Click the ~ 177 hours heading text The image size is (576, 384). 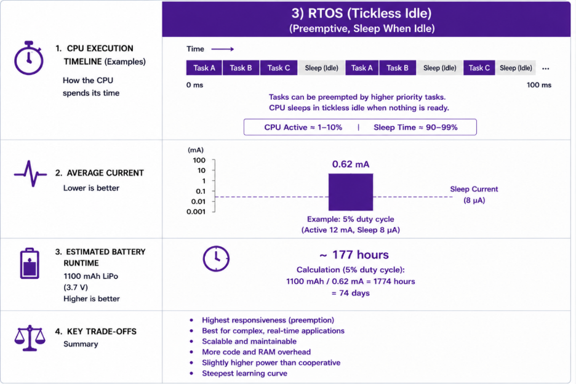pos(354,255)
